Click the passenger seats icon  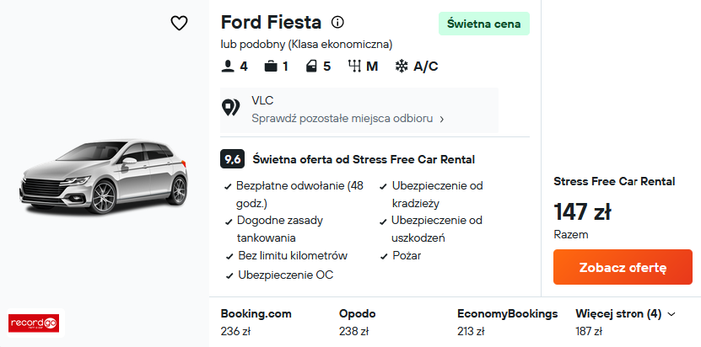226,67
